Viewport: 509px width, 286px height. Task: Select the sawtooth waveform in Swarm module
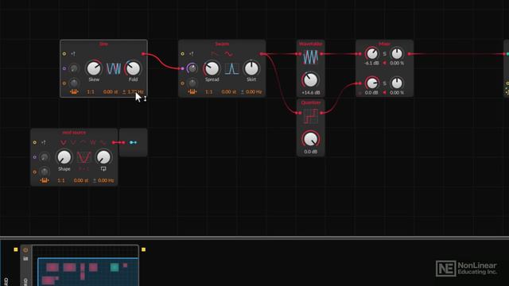214,54
